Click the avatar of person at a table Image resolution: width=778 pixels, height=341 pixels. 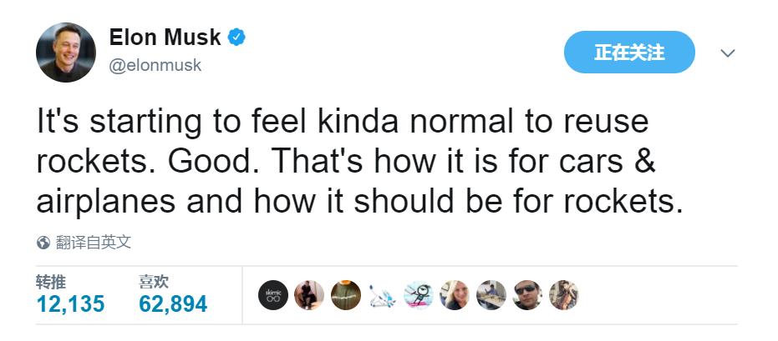click(491, 295)
